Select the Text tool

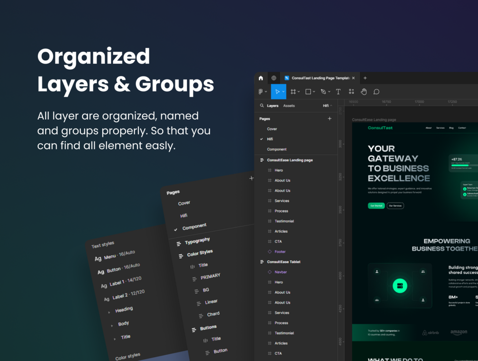click(x=338, y=91)
